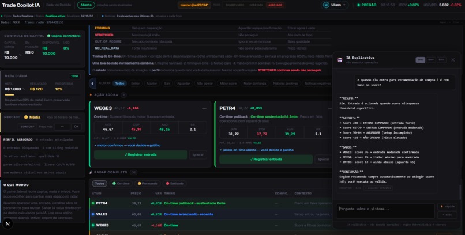The image size is (465, 235).
Task: Click the blue dot on VALE3 row
Action: [93, 214]
